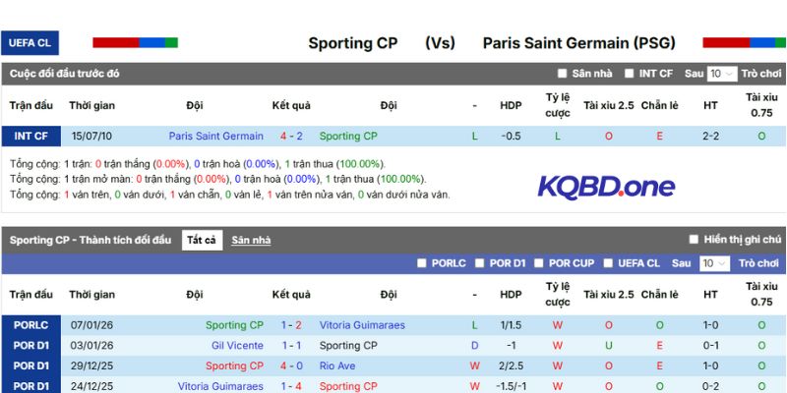
Task: Click the INT CF badge in the 15/07/10 match row
Action: coord(30,137)
